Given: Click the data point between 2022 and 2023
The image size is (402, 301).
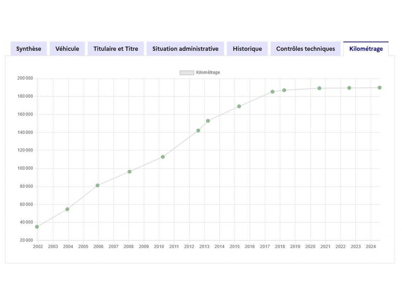Looking at the screenshot, I should [x=349, y=88].
